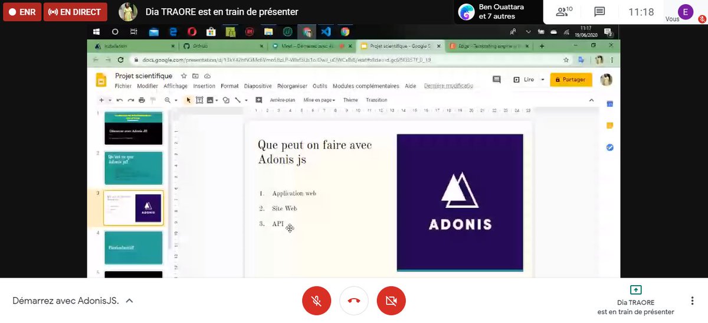The image size is (708, 323).
Task: Click your own 'E' avatar
Action: coord(685,12)
